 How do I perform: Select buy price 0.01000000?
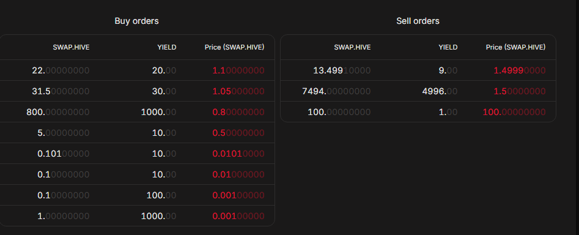coord(238,174)
